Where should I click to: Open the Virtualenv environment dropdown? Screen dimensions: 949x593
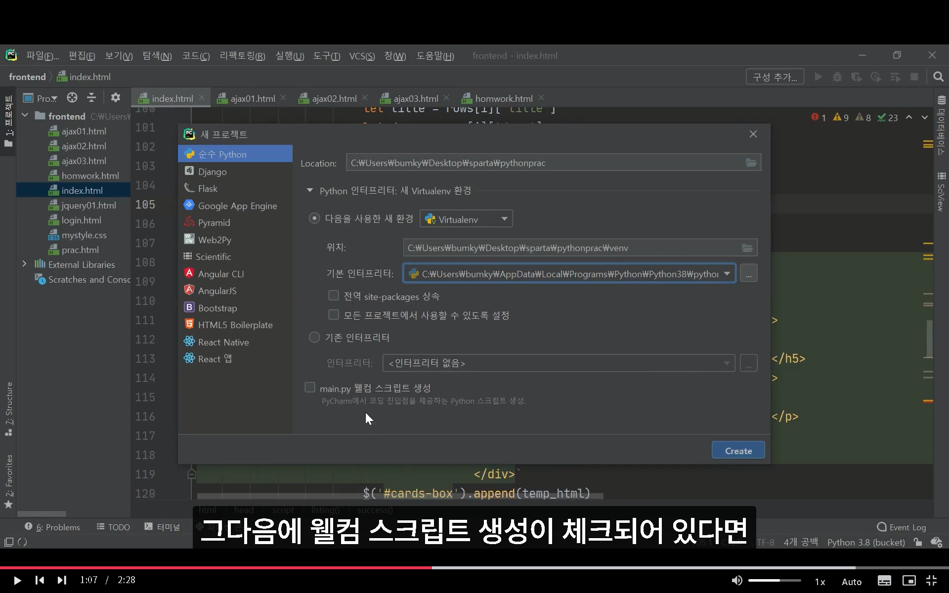466,218
